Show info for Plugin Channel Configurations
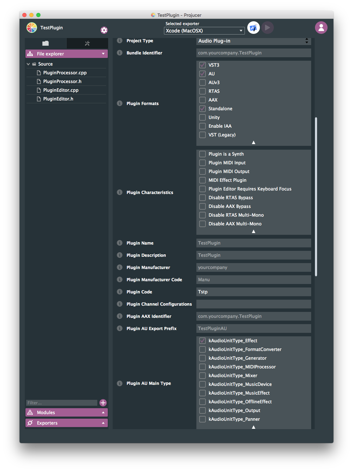The image size is (353, 471). click(x=120, y=304)
